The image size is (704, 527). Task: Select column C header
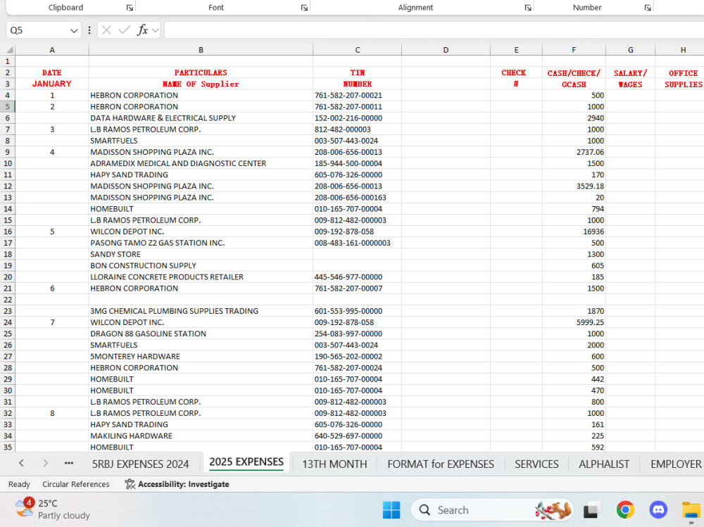tap(358, 50)
